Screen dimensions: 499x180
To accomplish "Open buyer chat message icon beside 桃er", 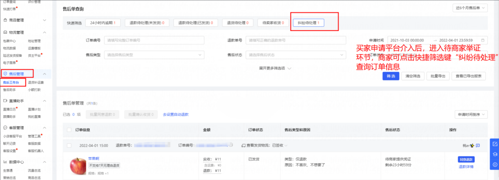I will coord(478,145).
